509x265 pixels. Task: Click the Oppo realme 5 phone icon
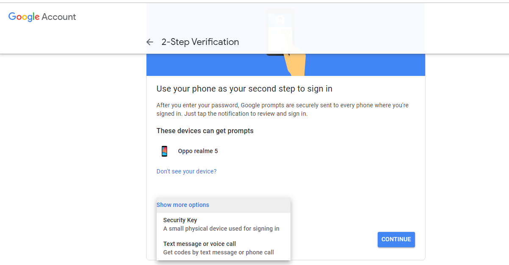[x=164, y=151]
